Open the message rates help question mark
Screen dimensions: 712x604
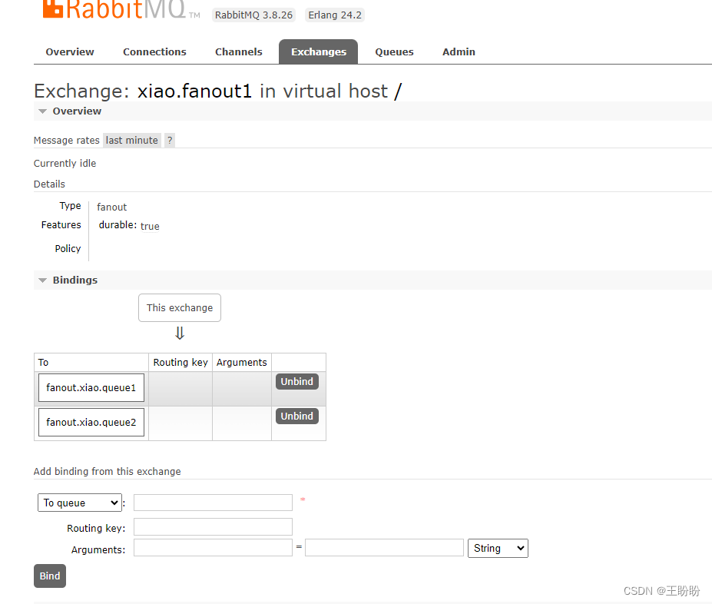click(x=170, y=141)
